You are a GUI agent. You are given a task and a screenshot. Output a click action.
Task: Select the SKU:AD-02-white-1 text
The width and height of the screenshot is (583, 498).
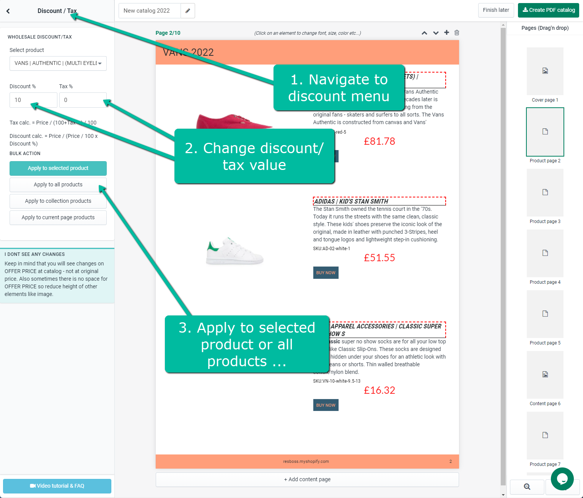point(332,249)
